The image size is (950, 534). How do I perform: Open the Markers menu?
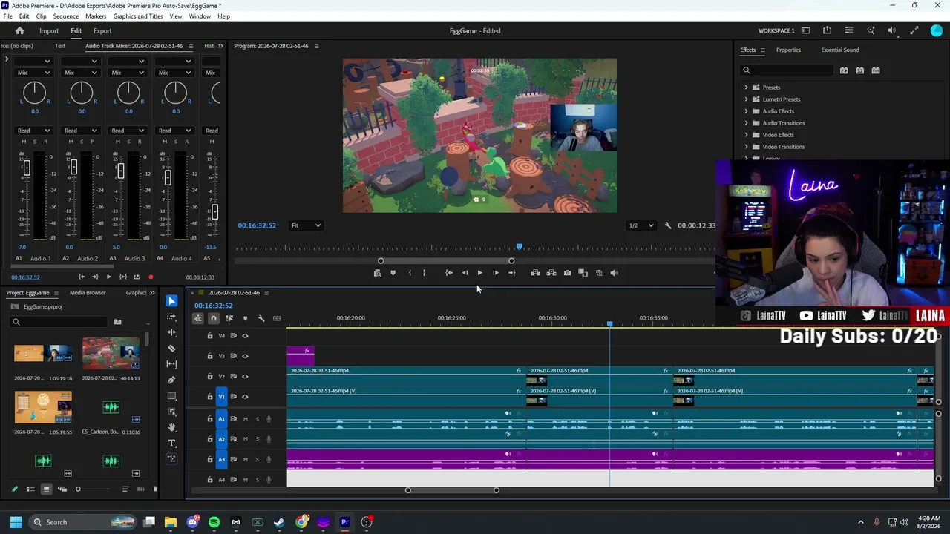tap(96, 16)
